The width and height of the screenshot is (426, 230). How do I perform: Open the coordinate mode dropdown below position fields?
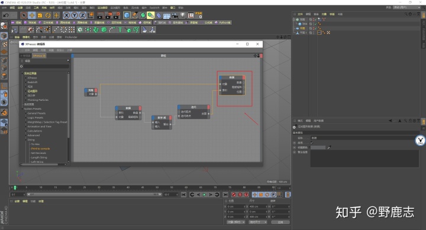[x=236, y=222]
